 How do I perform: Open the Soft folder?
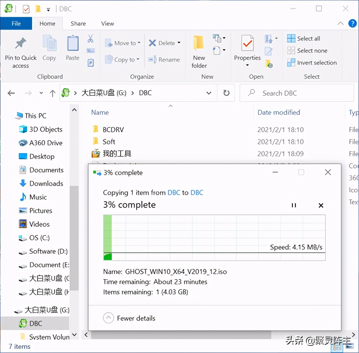pyautogui.click(x=109, y=142)
